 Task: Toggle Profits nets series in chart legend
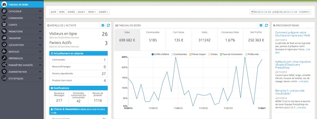pyautogui.click(x=252, y=54)
